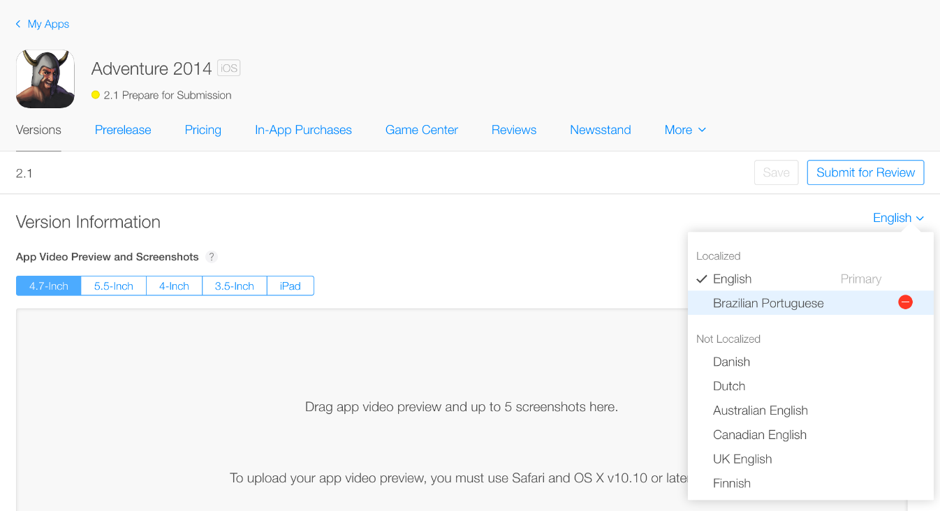Image resolution: width=940 pixels, height=511 pixels.
Task: Click Submit for Review
Action: [x=865, y=172]
